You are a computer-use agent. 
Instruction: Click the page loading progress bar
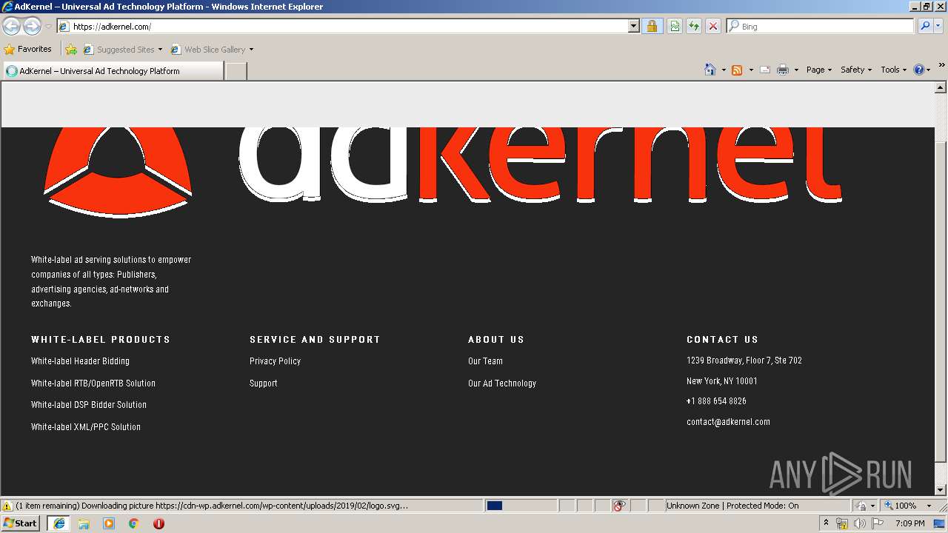click(x=521, y=506)
